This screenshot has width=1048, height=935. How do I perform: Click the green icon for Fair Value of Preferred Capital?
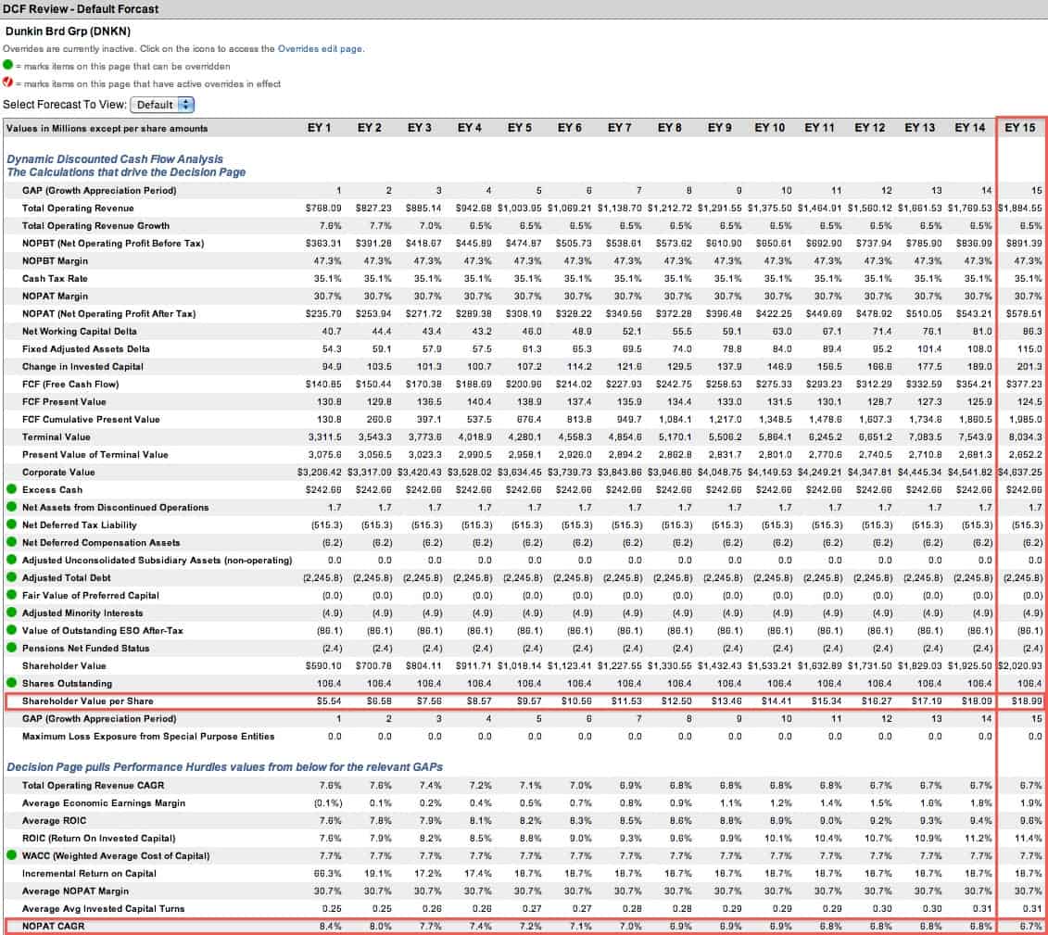(x=11, y=595)
